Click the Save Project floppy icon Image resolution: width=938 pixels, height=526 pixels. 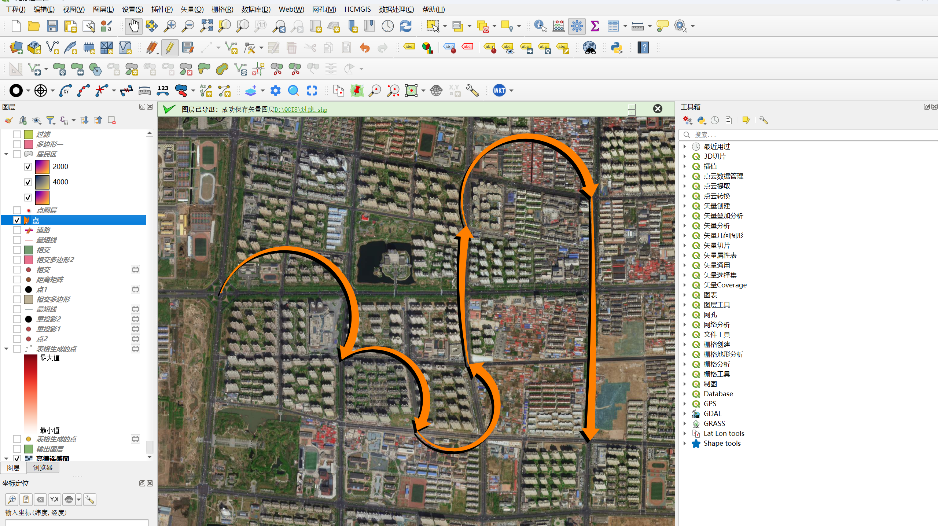(52, 26)
